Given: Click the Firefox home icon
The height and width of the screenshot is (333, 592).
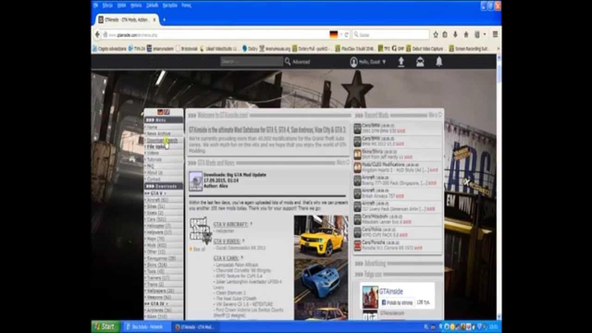Looking at the screenshot, I should 466,34.
